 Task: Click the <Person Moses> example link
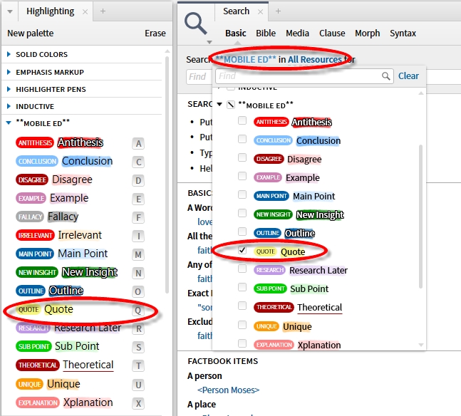[228, 390]
